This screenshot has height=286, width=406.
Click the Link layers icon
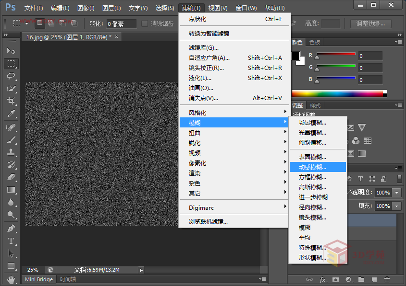[x=309, y=280]
